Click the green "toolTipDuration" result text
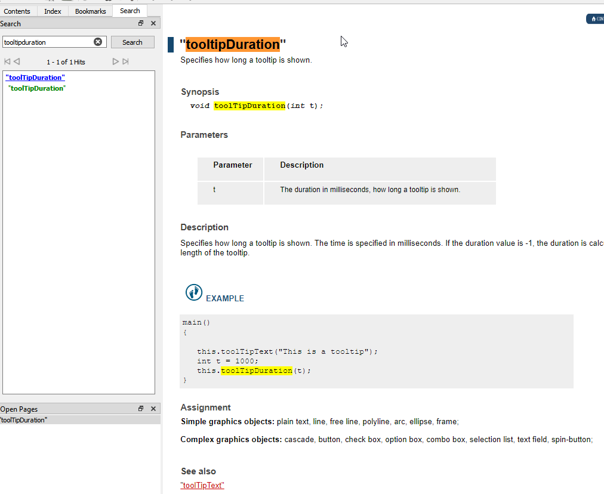 click(x=37, y=88)
